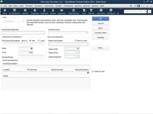
Task: Click the Vendor/Payee field
Action: 31,57
